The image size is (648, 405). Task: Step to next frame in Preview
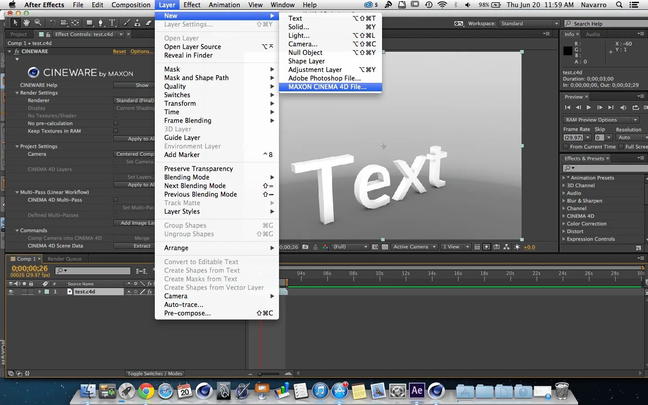click(x=600, y=108)
